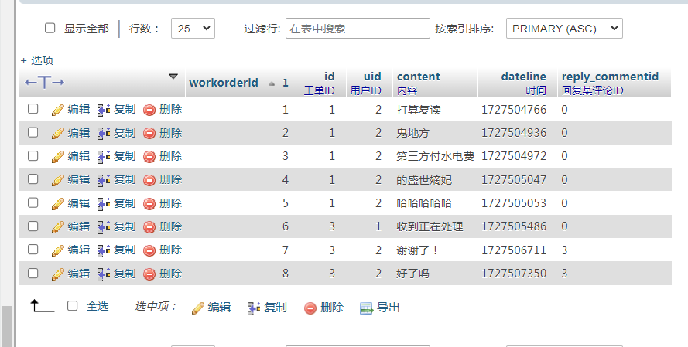Click the pencil edit icon for row 6

click(57, 227)
